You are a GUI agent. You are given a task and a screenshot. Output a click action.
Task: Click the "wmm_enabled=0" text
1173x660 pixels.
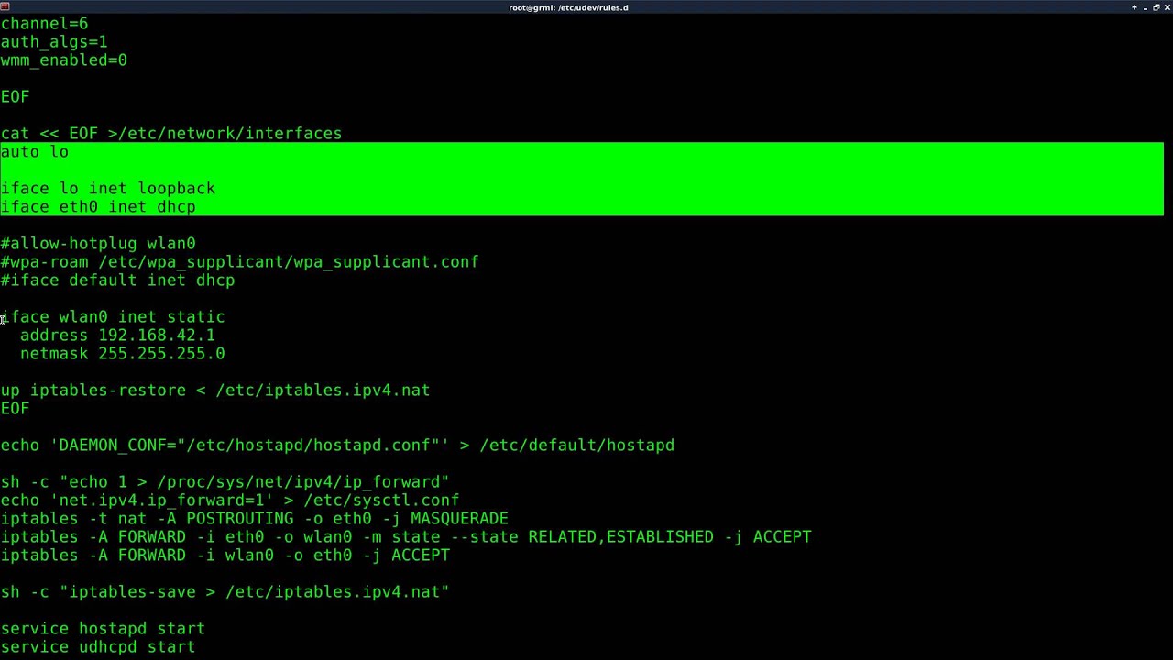tap(64, 60)
